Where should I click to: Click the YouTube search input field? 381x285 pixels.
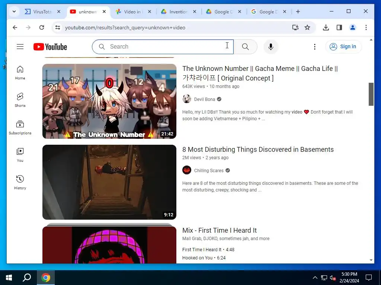point(163,46)
